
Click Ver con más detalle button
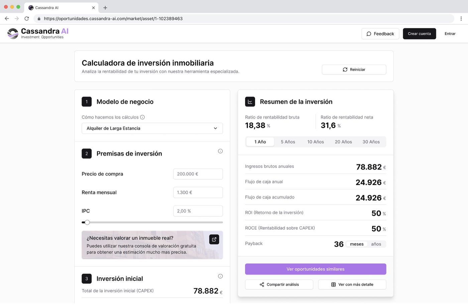pos(352,284)
